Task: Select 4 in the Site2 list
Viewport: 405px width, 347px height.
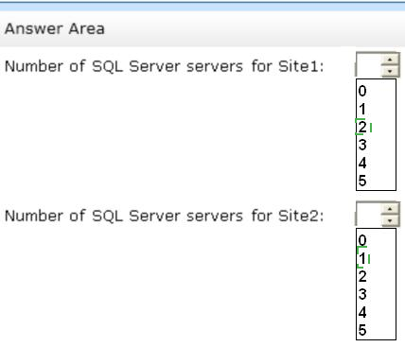Action: point(362,312)
